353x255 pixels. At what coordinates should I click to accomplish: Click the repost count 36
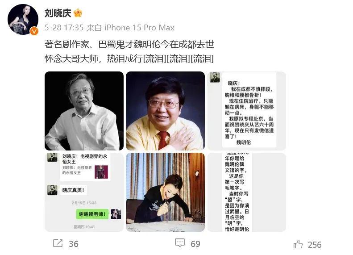coord(73,244)
